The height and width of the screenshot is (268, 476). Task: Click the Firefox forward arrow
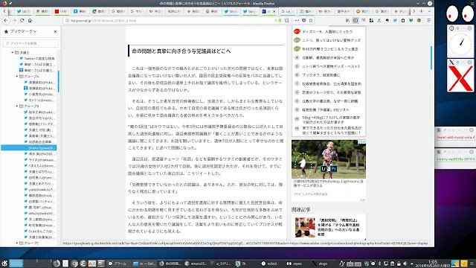pos(14,20)
